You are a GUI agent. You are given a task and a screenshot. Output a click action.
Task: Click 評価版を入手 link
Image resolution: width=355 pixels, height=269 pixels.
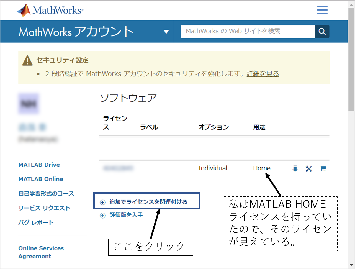(126, 215)
